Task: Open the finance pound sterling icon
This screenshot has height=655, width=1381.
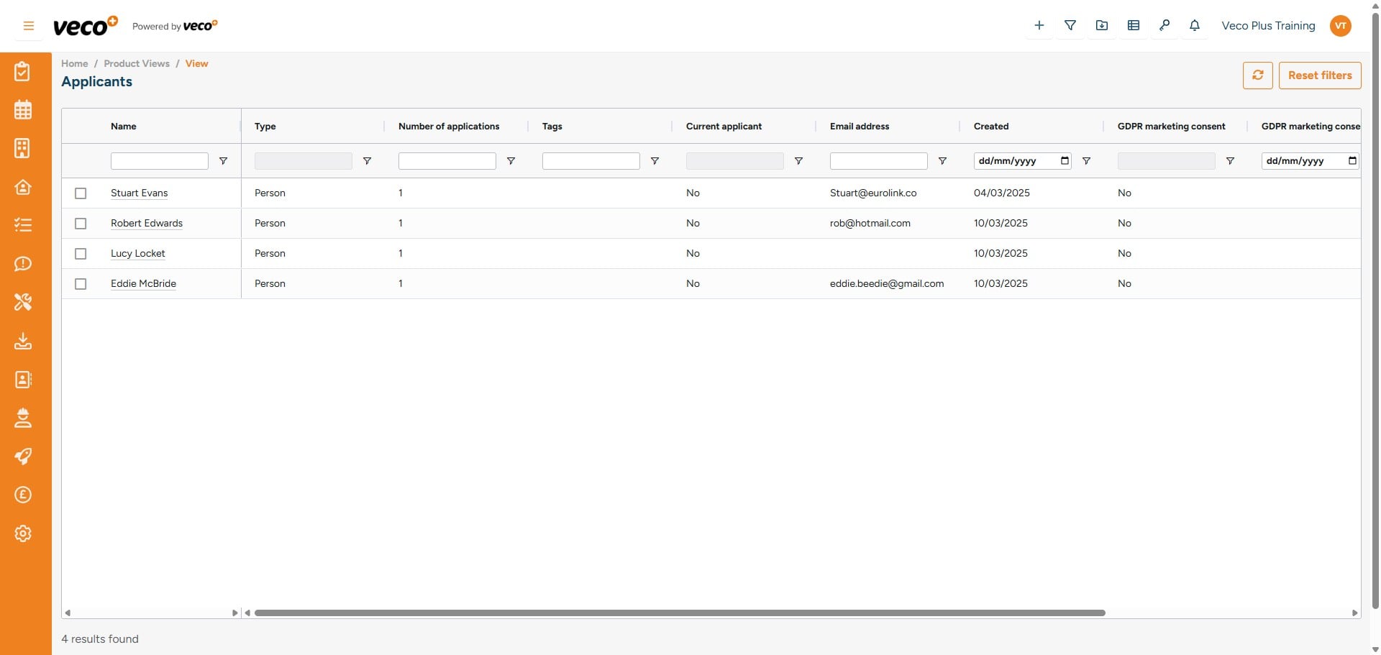Action: click(x=24, y=495)
